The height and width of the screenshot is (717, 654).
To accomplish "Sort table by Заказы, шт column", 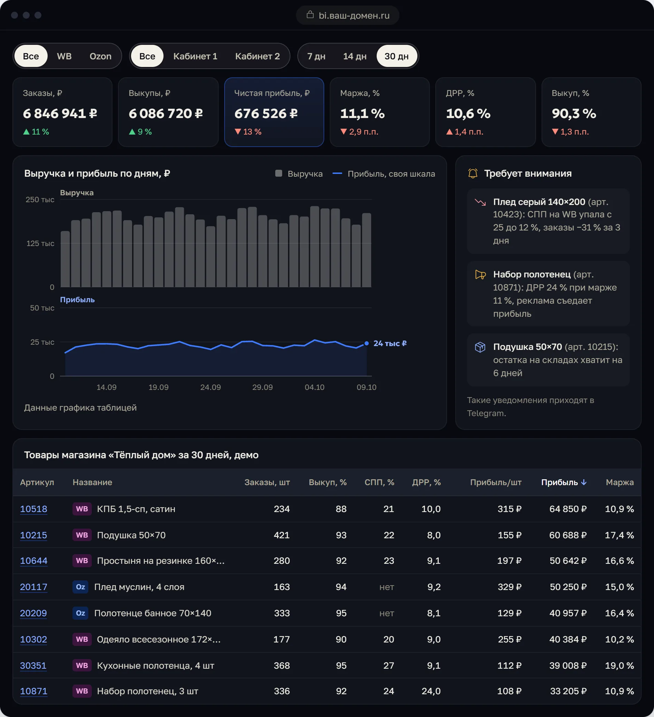I will click(x=267, y=482).
